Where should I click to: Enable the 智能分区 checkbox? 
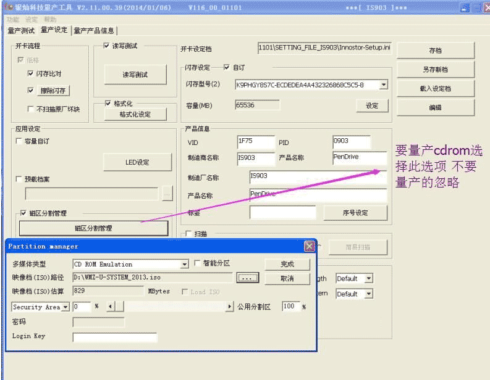click(197, 263)
